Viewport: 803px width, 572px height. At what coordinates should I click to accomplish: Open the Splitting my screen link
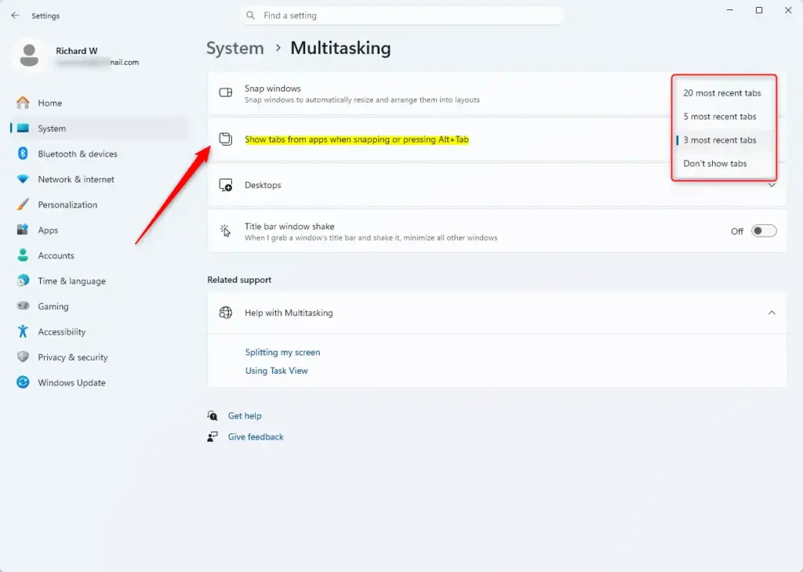[x=282, y=352]
